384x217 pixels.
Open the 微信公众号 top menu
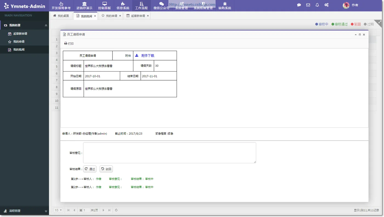pos(161,6)
